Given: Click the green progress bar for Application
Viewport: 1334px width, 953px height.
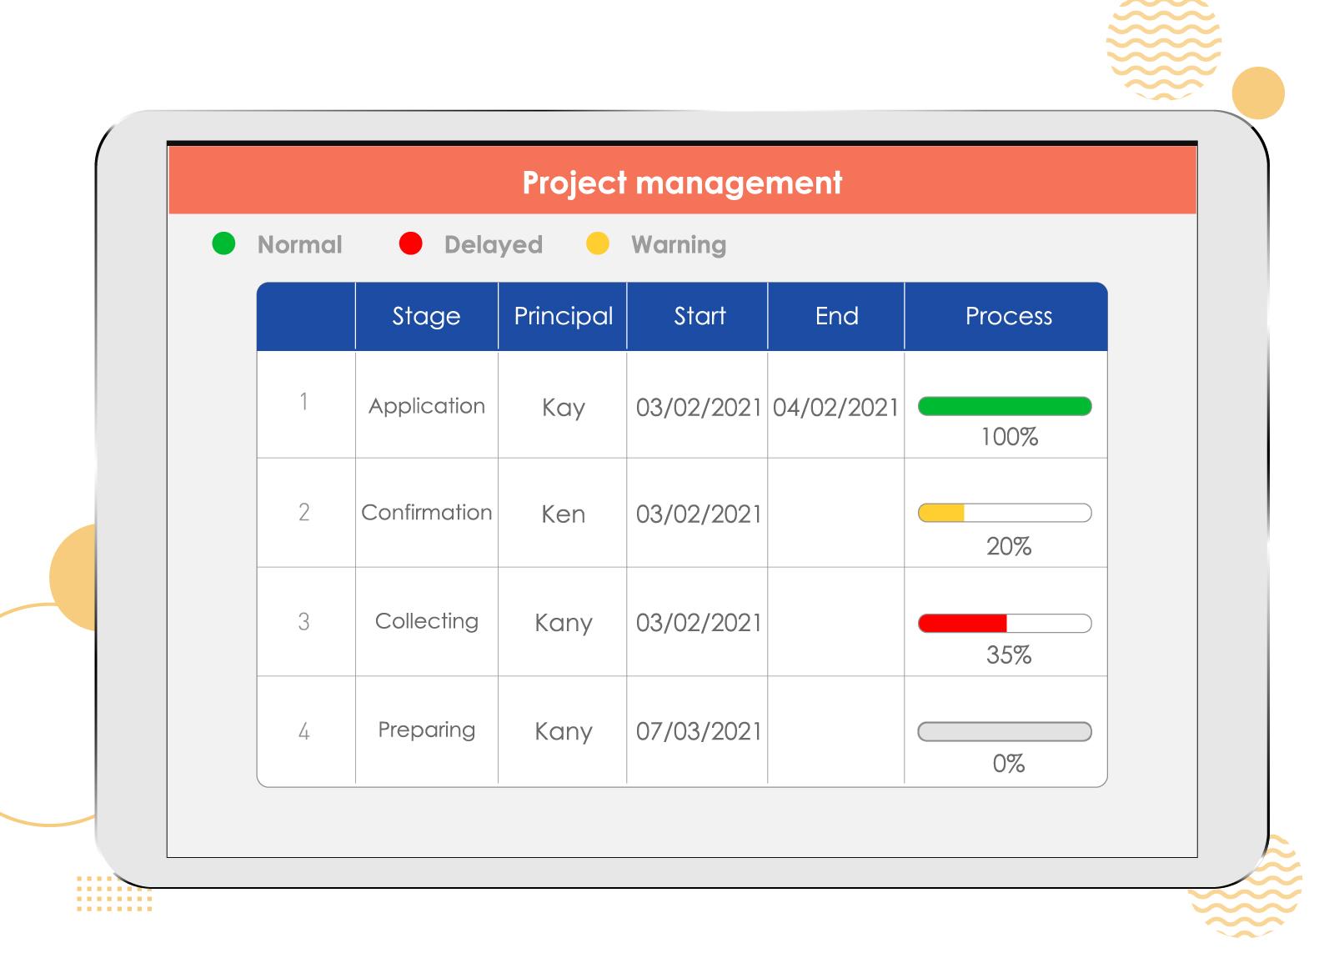Looking at the screenshot, I should 1005,405.
